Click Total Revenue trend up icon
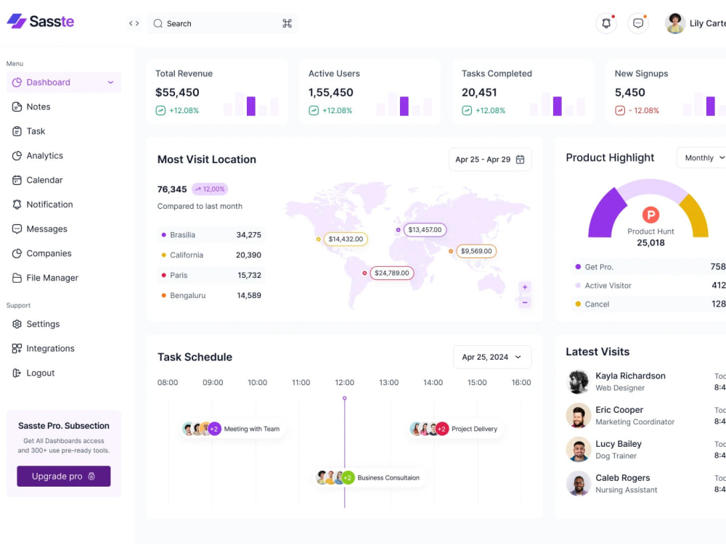Screen dimensions: 726x544 [160, 110]
